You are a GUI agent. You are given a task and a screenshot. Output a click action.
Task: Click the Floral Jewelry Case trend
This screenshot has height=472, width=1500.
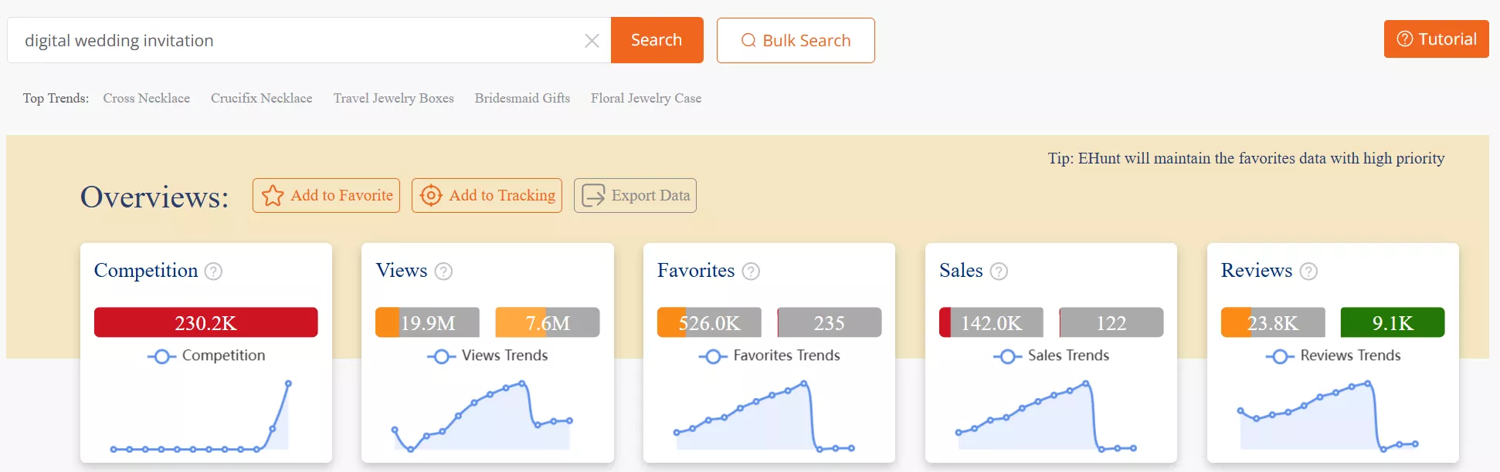click(x=646, y=99)
